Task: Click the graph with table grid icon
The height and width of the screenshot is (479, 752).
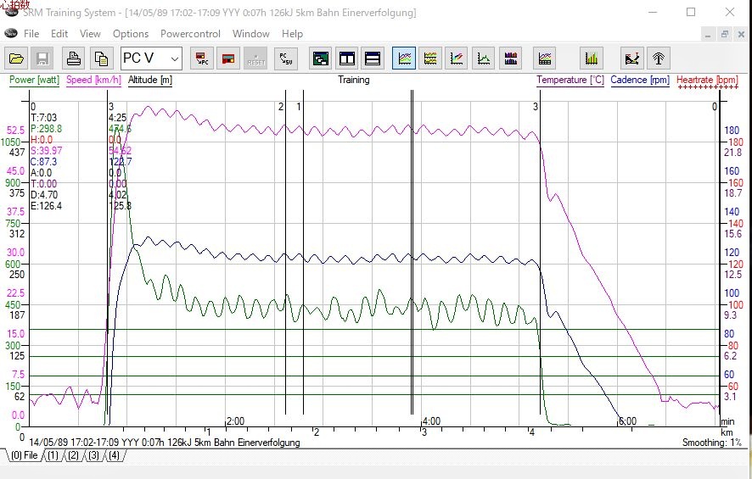Action: point(544,58)
